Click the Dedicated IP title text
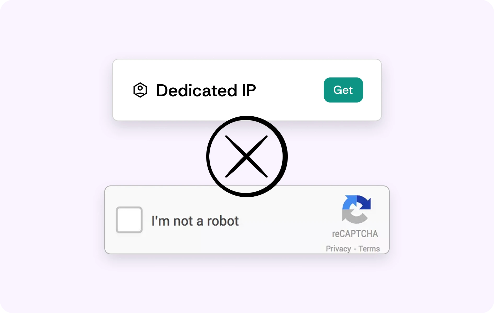Screen dimensions: 494x313 pyautogui.click(x=206, y=91)
